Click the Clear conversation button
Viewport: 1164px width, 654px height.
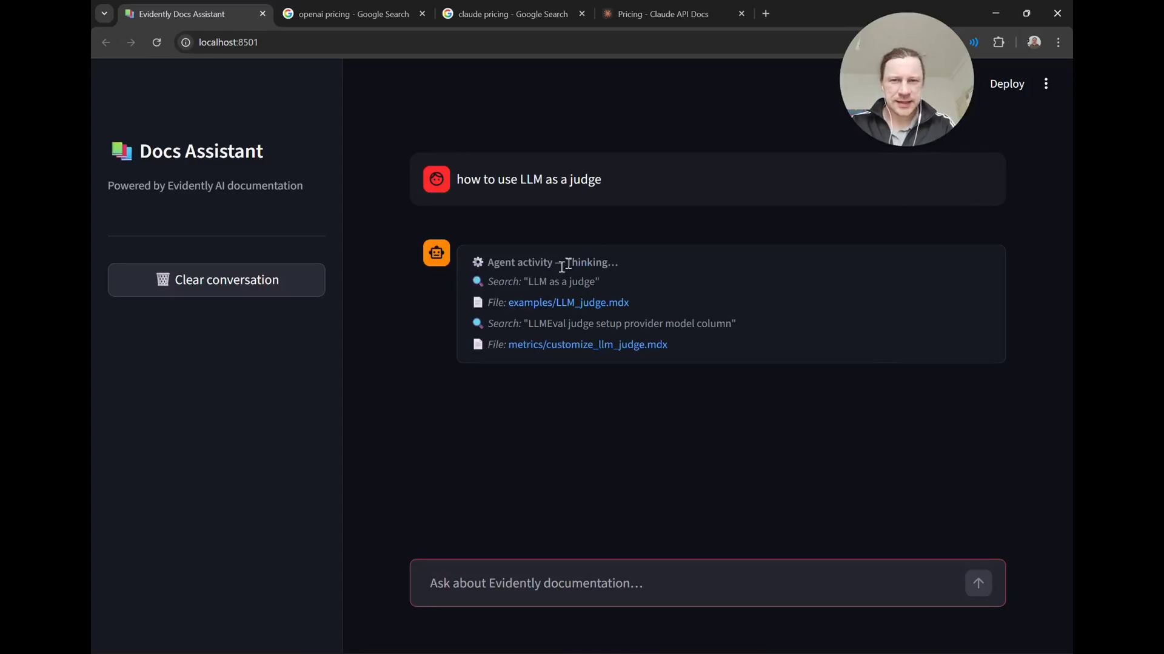coord(216,280)
